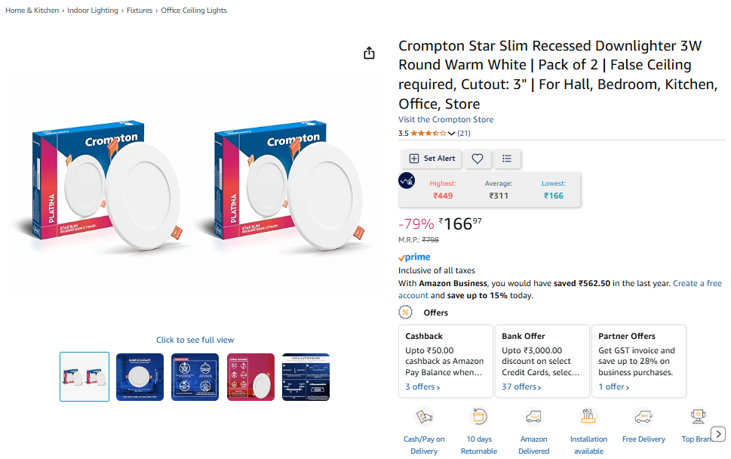This screenshot has height=459, width=731.
Task: Select the second product thumbnail
Action: click(x=140, y=377)
